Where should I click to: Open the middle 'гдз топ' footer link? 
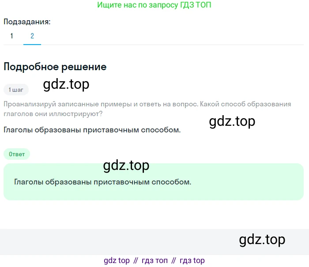coord(155,260)
